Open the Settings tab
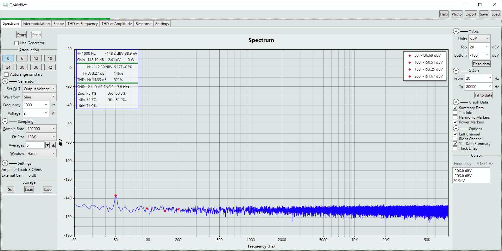This screenshot has width=502, height=251. [x=162, y=24]
